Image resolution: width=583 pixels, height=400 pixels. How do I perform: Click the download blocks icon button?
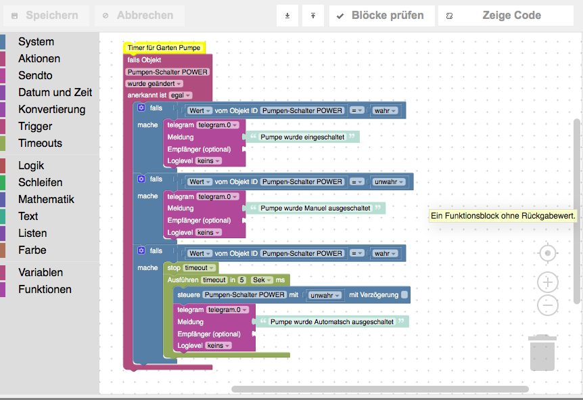tap(287, 16)
